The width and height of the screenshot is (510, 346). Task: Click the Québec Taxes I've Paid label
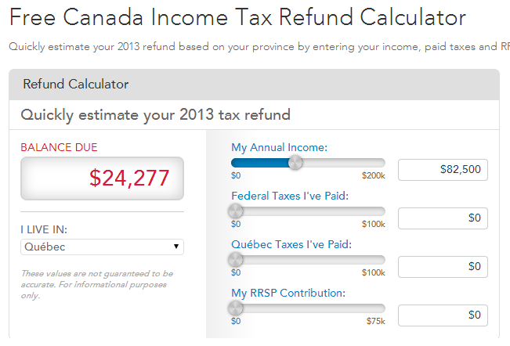[x=290, y=244]
